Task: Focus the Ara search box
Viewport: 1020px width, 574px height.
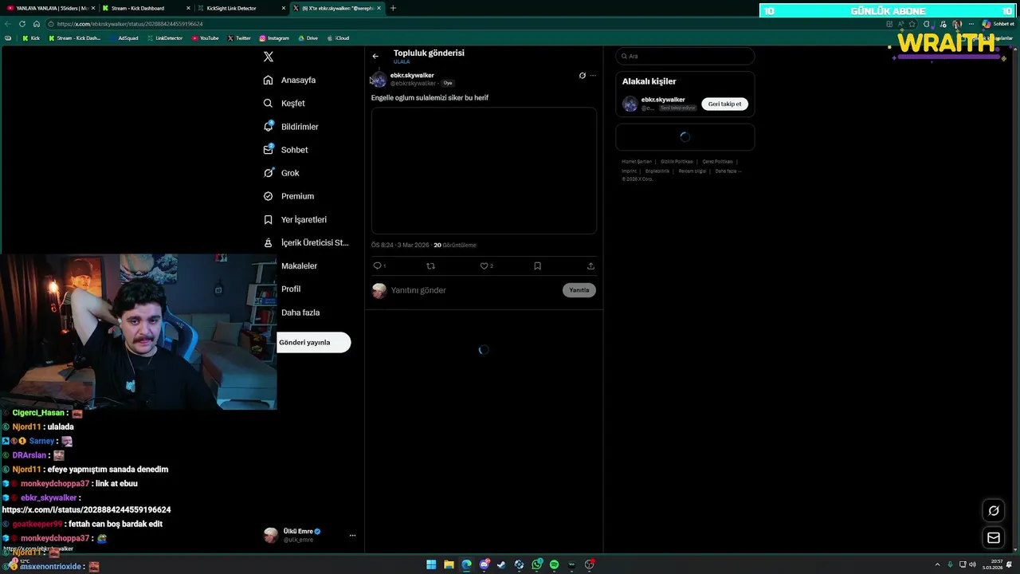Action: click(685, 56)
